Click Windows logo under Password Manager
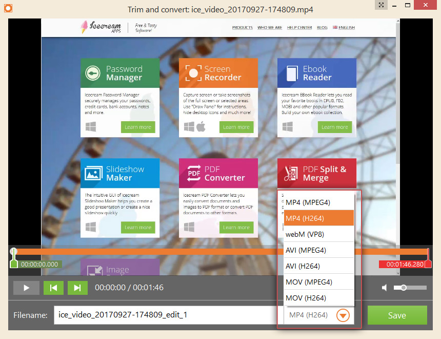 [91, 127]
